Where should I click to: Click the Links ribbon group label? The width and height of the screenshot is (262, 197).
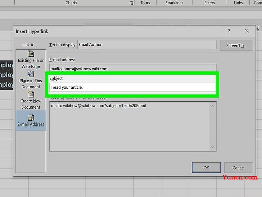point(238,3)
